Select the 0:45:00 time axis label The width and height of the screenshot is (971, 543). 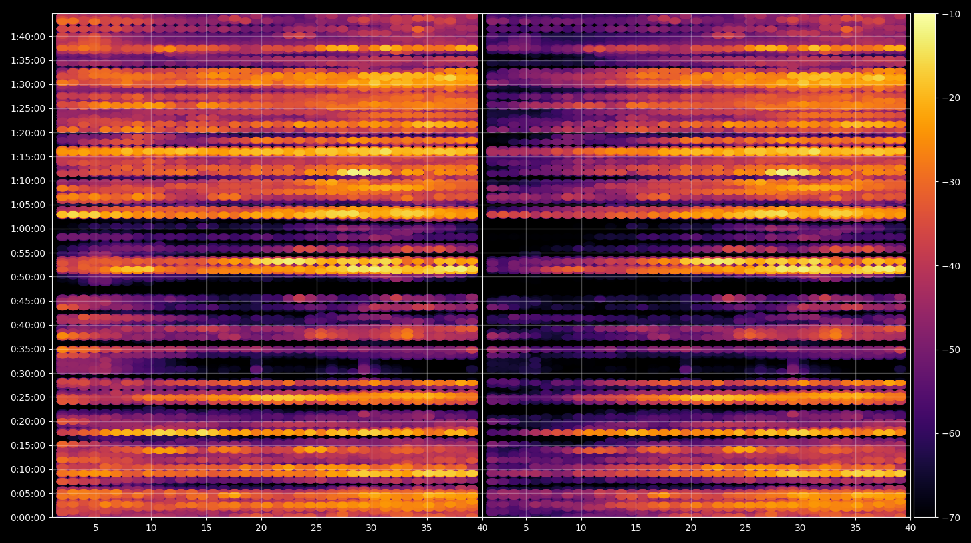tap(28, 301)
